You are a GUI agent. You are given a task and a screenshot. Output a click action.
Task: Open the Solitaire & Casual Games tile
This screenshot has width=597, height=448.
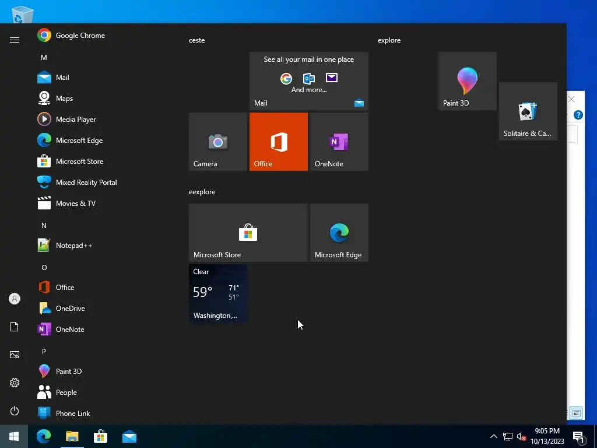click(x=528, y=111)
